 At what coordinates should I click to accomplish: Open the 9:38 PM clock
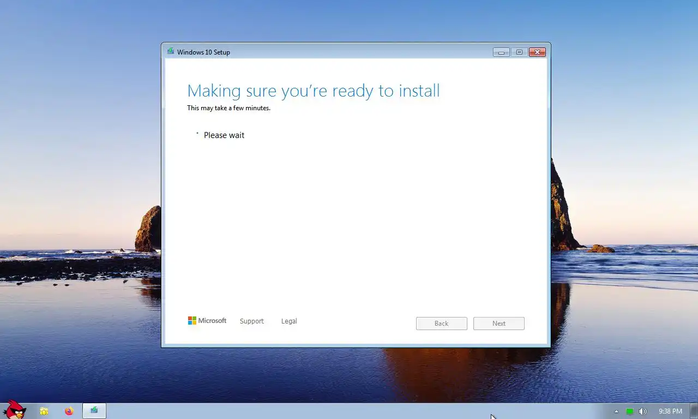(670, 411)
